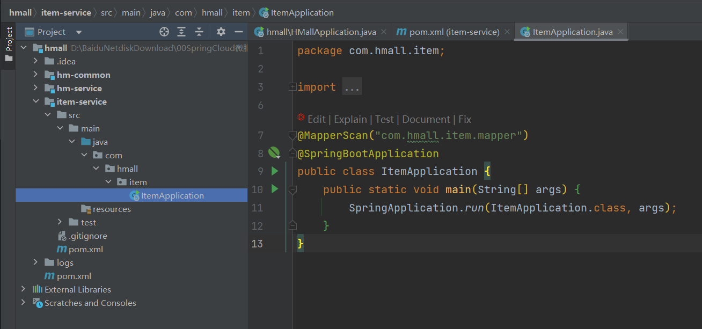Click package com.hmall.item declaration
The width and height of the screenshot is (702, 329).
tap(371, 51)
